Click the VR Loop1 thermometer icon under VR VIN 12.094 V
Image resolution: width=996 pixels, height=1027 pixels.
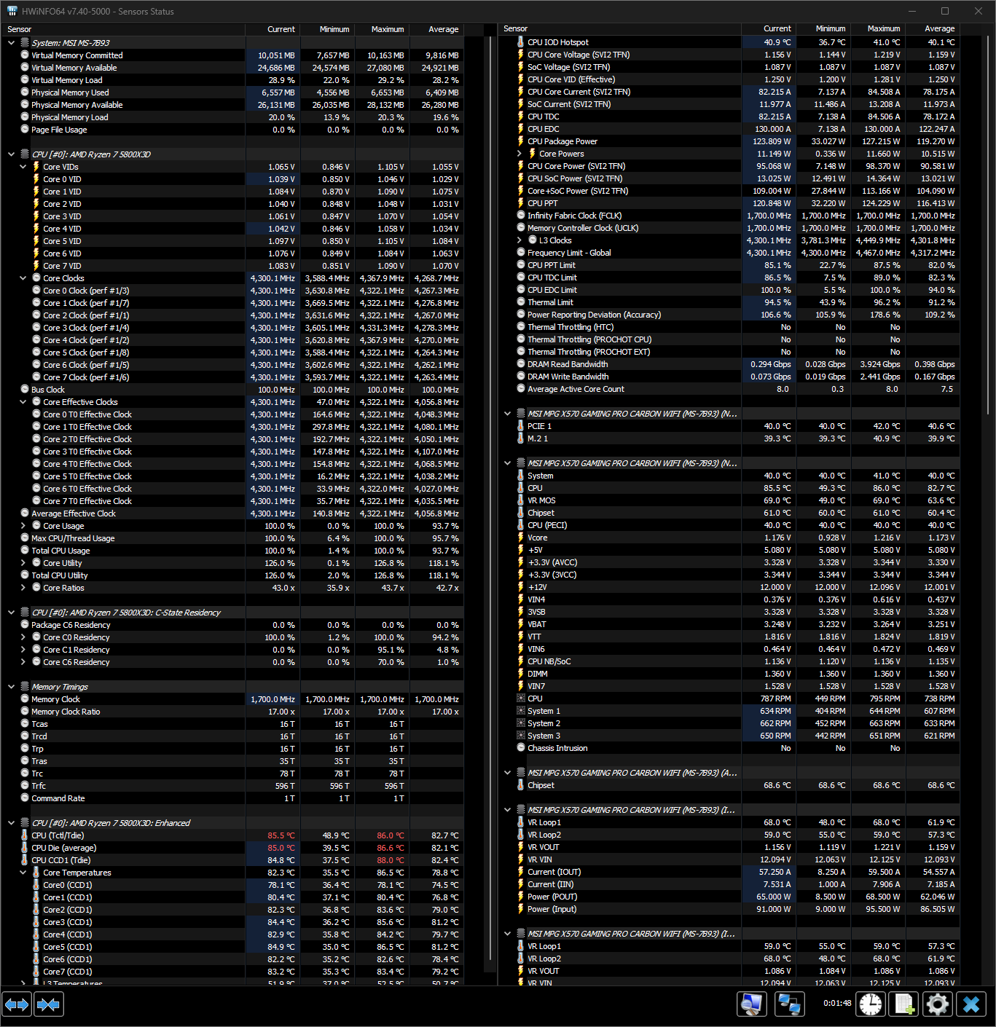[520, 946]
